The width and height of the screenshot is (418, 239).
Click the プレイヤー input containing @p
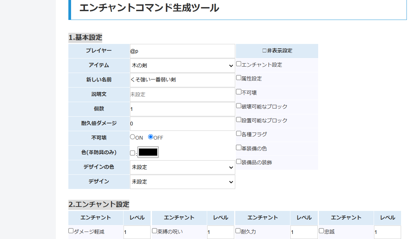tap(182, 51)
